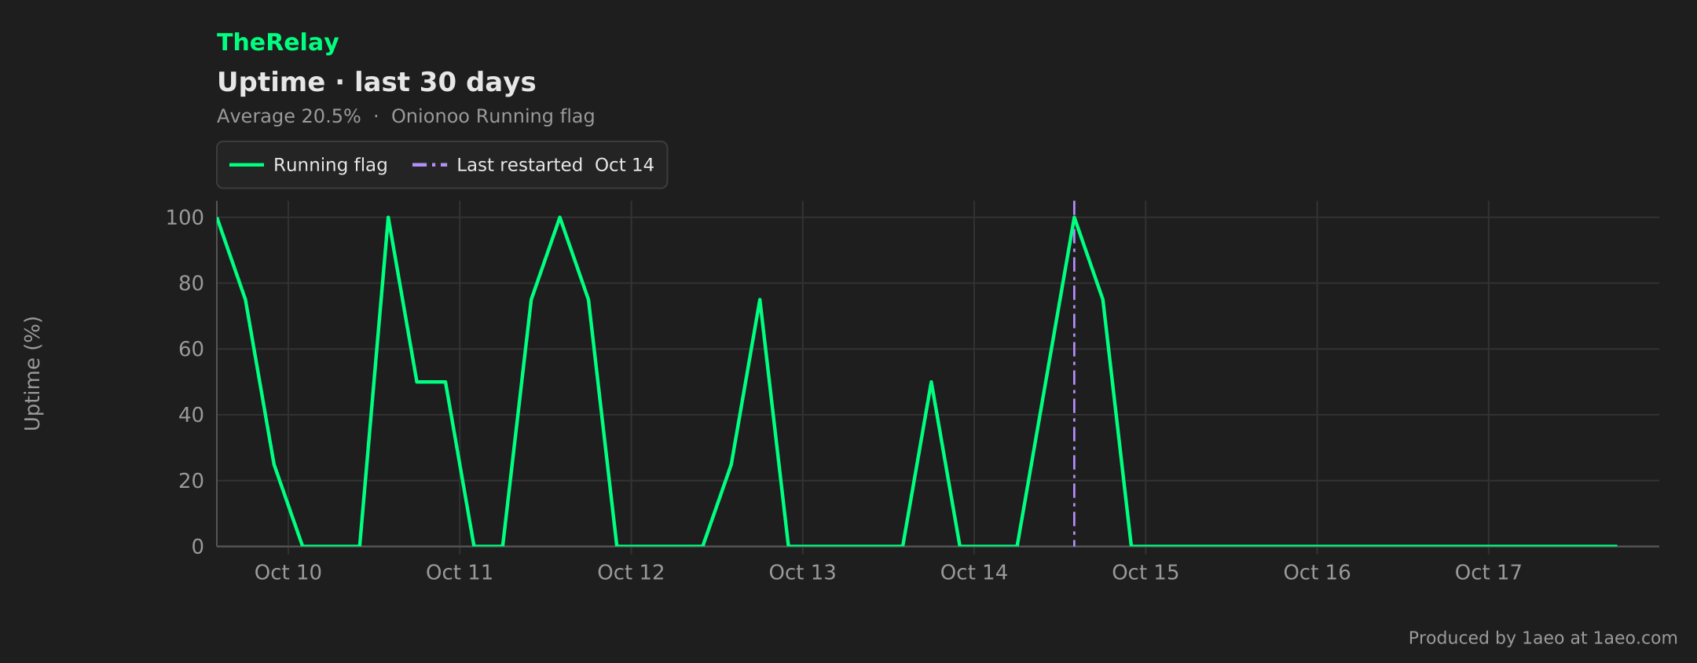Click the Oct 10 x-axis label
The height and width of the screenshot is (663, 1697).
288,573
